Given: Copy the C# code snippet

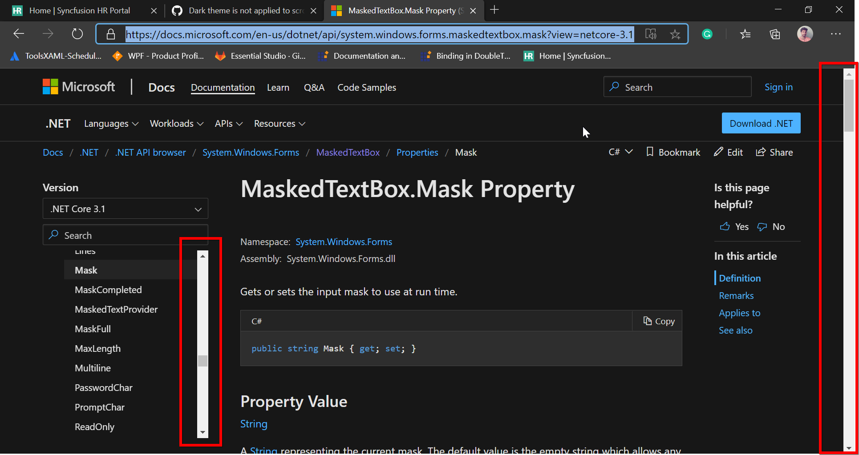Looking at the screenshot, I should pyautogui.click(x=659, y=321).
